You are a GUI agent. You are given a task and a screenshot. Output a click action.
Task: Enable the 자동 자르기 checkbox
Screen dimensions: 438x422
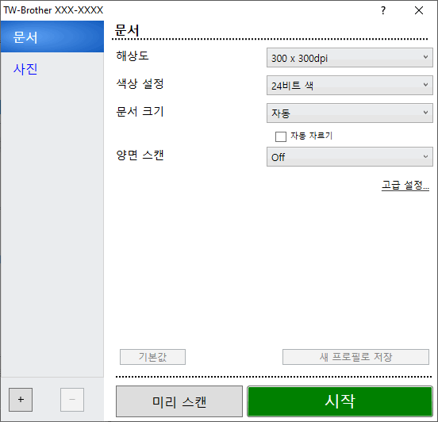coord(281,136)
